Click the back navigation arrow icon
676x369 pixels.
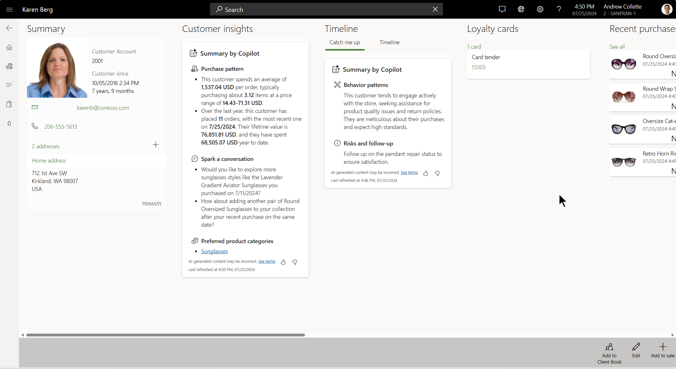9,28
